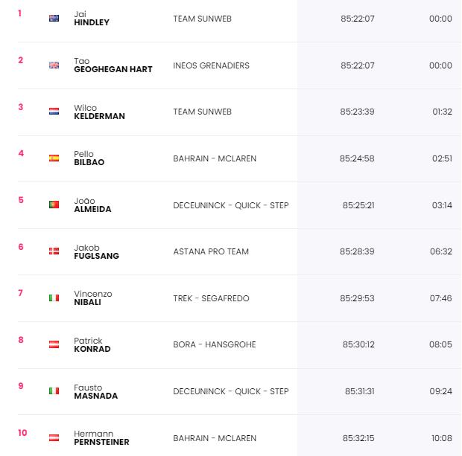462x456 pixels.
Task: Select Wilco KELDERMAN's name
Action: 99,112
